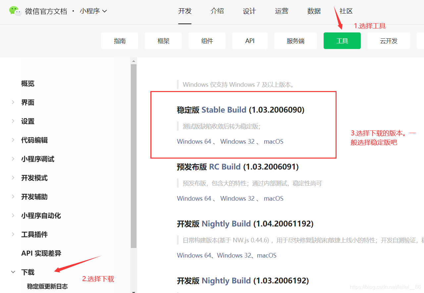Select the API category button
Viewport: 424px width, 293px height.
click(x=250, y=41)
